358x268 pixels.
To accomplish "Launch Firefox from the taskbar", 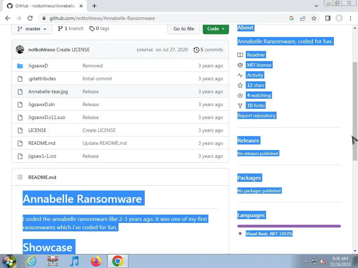I will click(96, 261).
